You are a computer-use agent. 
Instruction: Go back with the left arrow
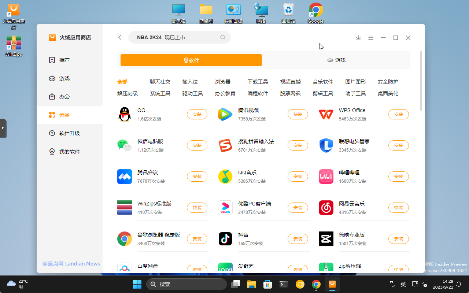point(120,37)
